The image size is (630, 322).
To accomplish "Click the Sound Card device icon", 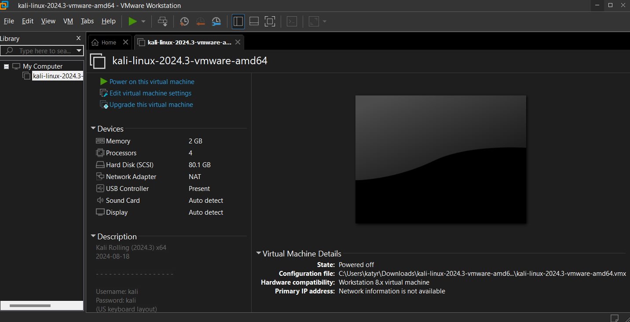I will click(x=99, y=200).
